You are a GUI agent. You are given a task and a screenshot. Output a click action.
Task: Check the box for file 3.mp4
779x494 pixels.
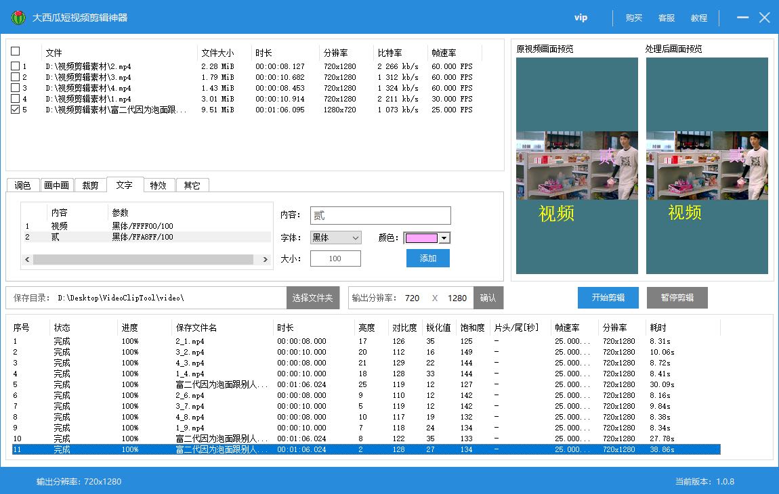[16, 77]
